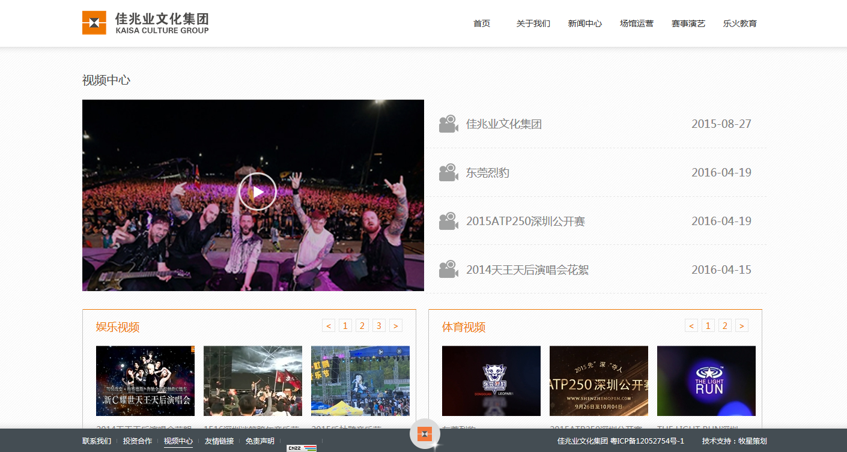Image resolution: width=847 pixels, height=452 pixels.
Task: Open the lightning stage concert thumbnail
Action: [253, 381]
